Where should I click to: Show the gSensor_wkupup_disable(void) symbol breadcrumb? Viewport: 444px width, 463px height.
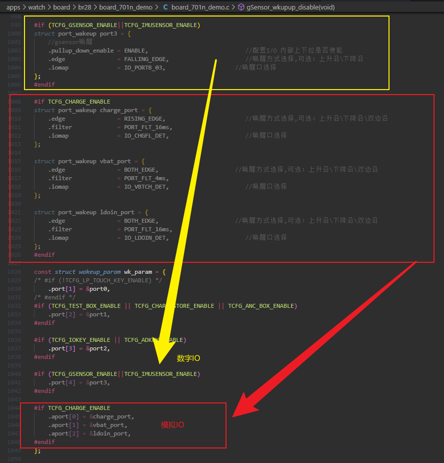[x=290, y=7]
